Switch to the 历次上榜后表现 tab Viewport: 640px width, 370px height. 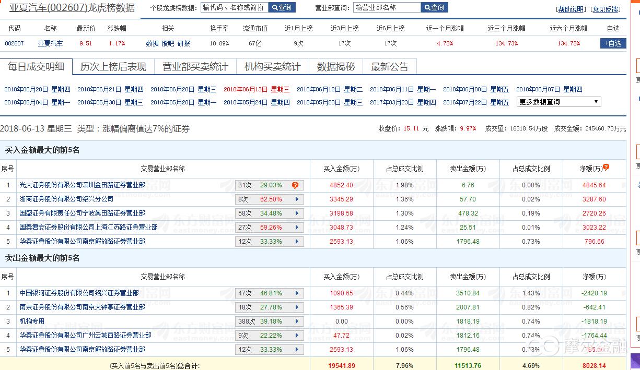tap(113, 67)
